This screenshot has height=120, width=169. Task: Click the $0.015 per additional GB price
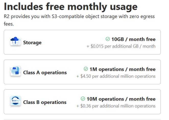click(121, 46)
